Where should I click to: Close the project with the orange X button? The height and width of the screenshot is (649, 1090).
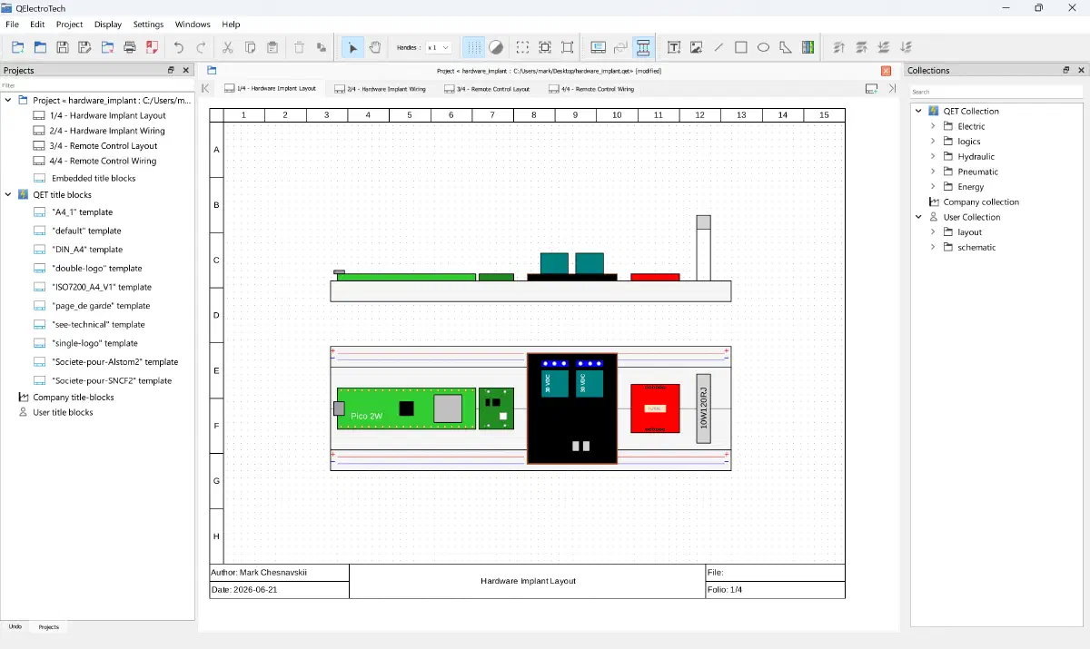pos(886,71)
